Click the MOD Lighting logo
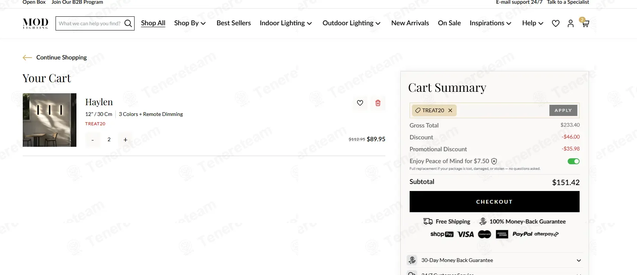 (x=35, y=23)
